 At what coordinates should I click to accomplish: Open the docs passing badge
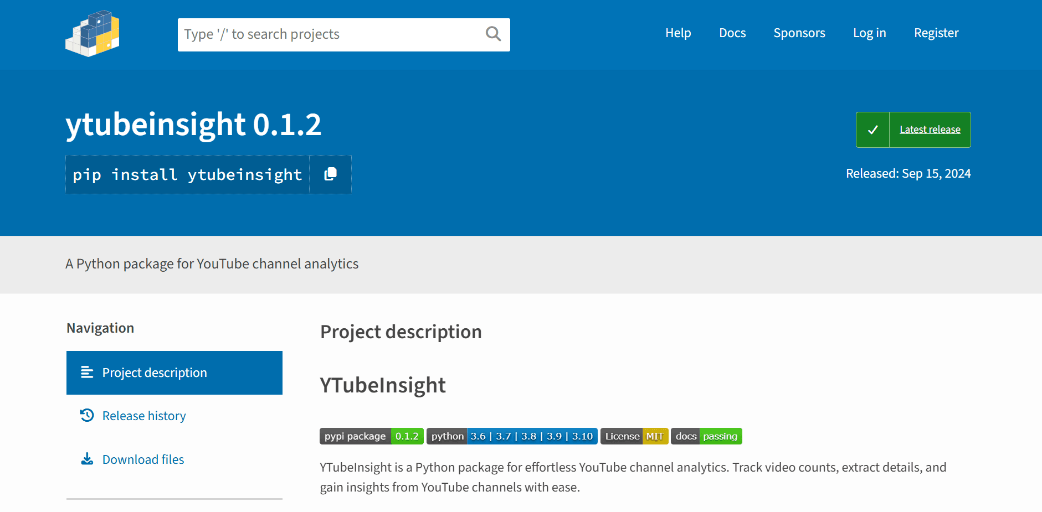tap(706, 436)
